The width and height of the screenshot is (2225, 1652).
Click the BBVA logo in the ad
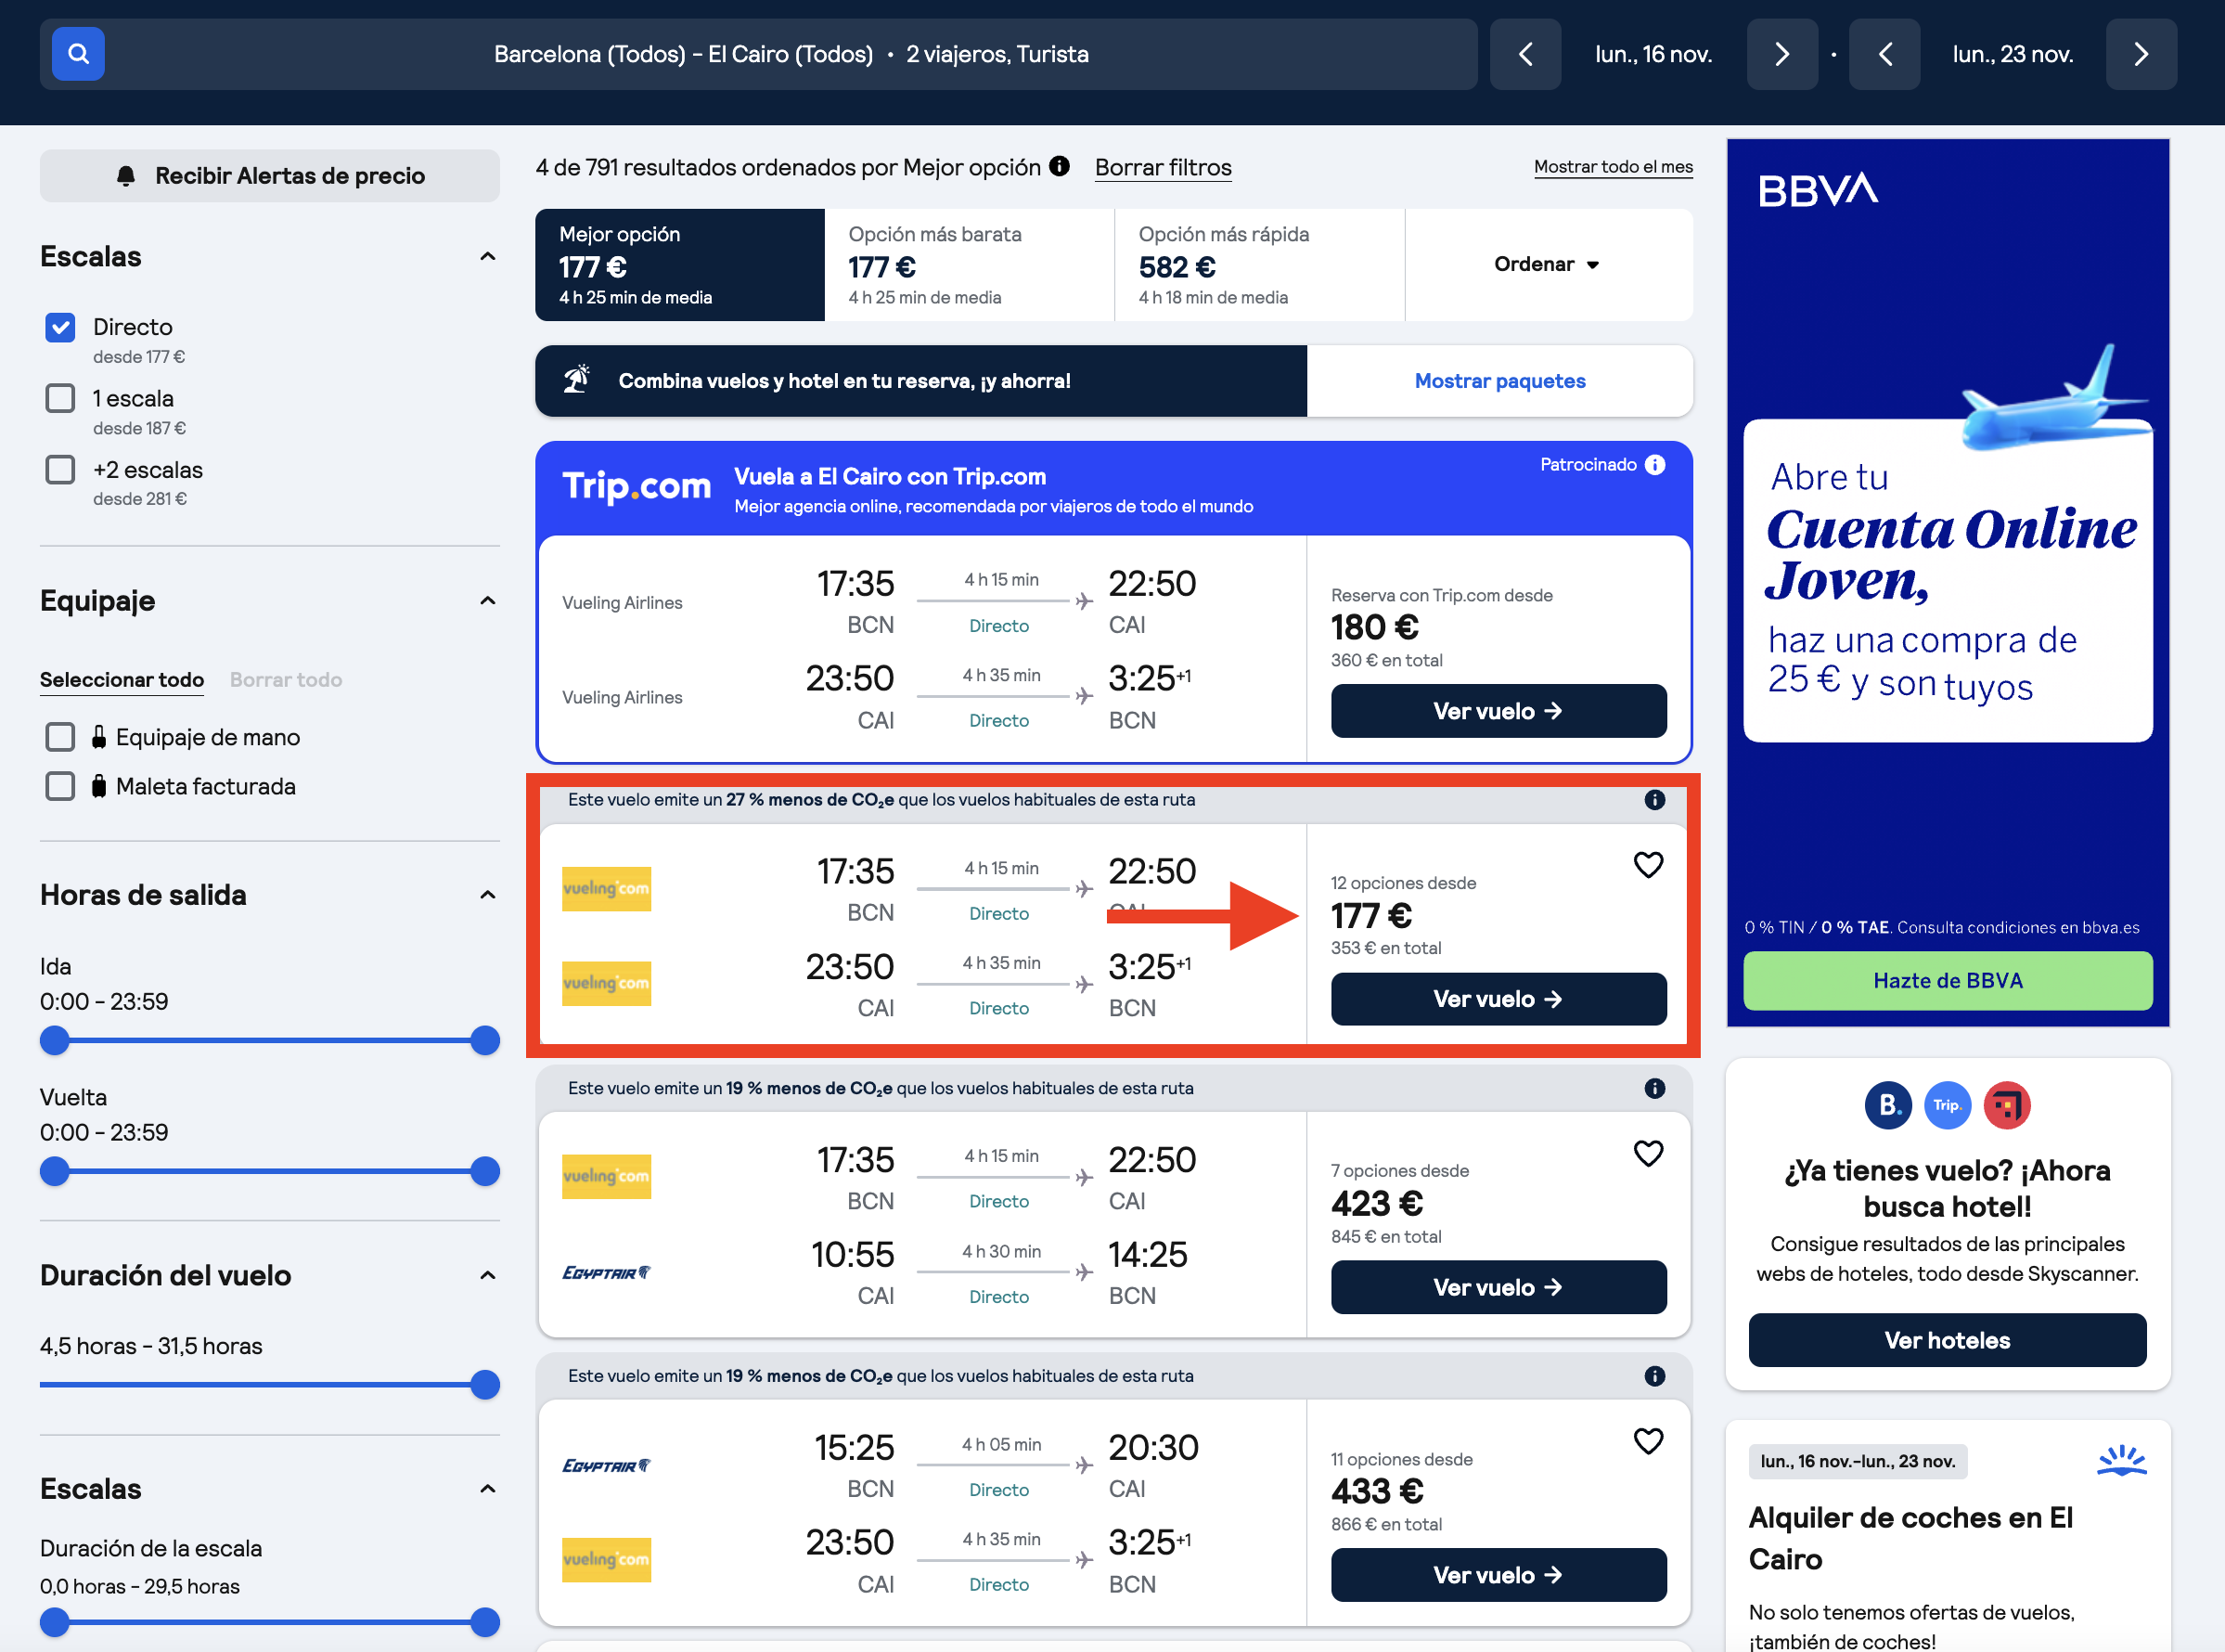point(1819,189)
